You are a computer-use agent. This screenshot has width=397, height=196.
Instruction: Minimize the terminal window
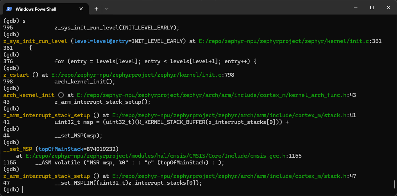pyautogui.click(x=355, y=7)
